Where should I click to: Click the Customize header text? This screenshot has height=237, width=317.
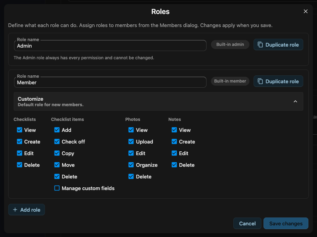tap(31, 99)
